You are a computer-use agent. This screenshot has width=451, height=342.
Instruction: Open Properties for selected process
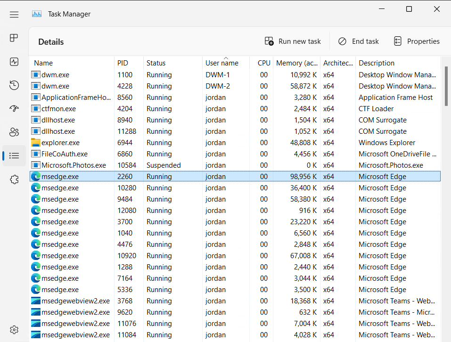click(417, 41)
